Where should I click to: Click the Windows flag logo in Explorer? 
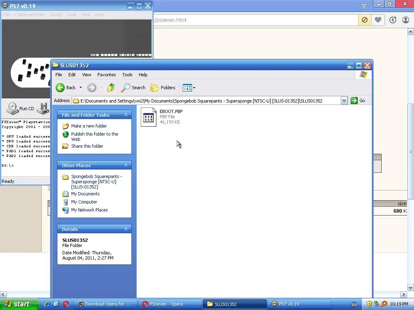coord(363,75)
